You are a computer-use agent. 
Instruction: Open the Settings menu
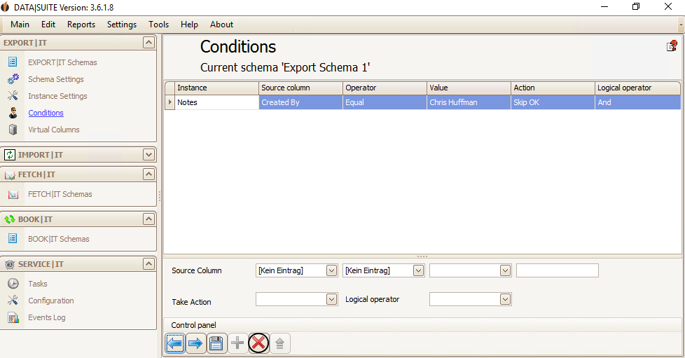(x=121, y=25)
